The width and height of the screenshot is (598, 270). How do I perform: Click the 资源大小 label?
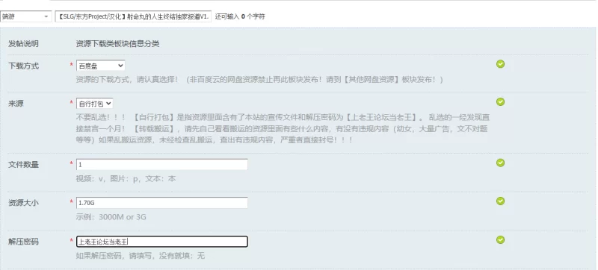click(23, 203)
